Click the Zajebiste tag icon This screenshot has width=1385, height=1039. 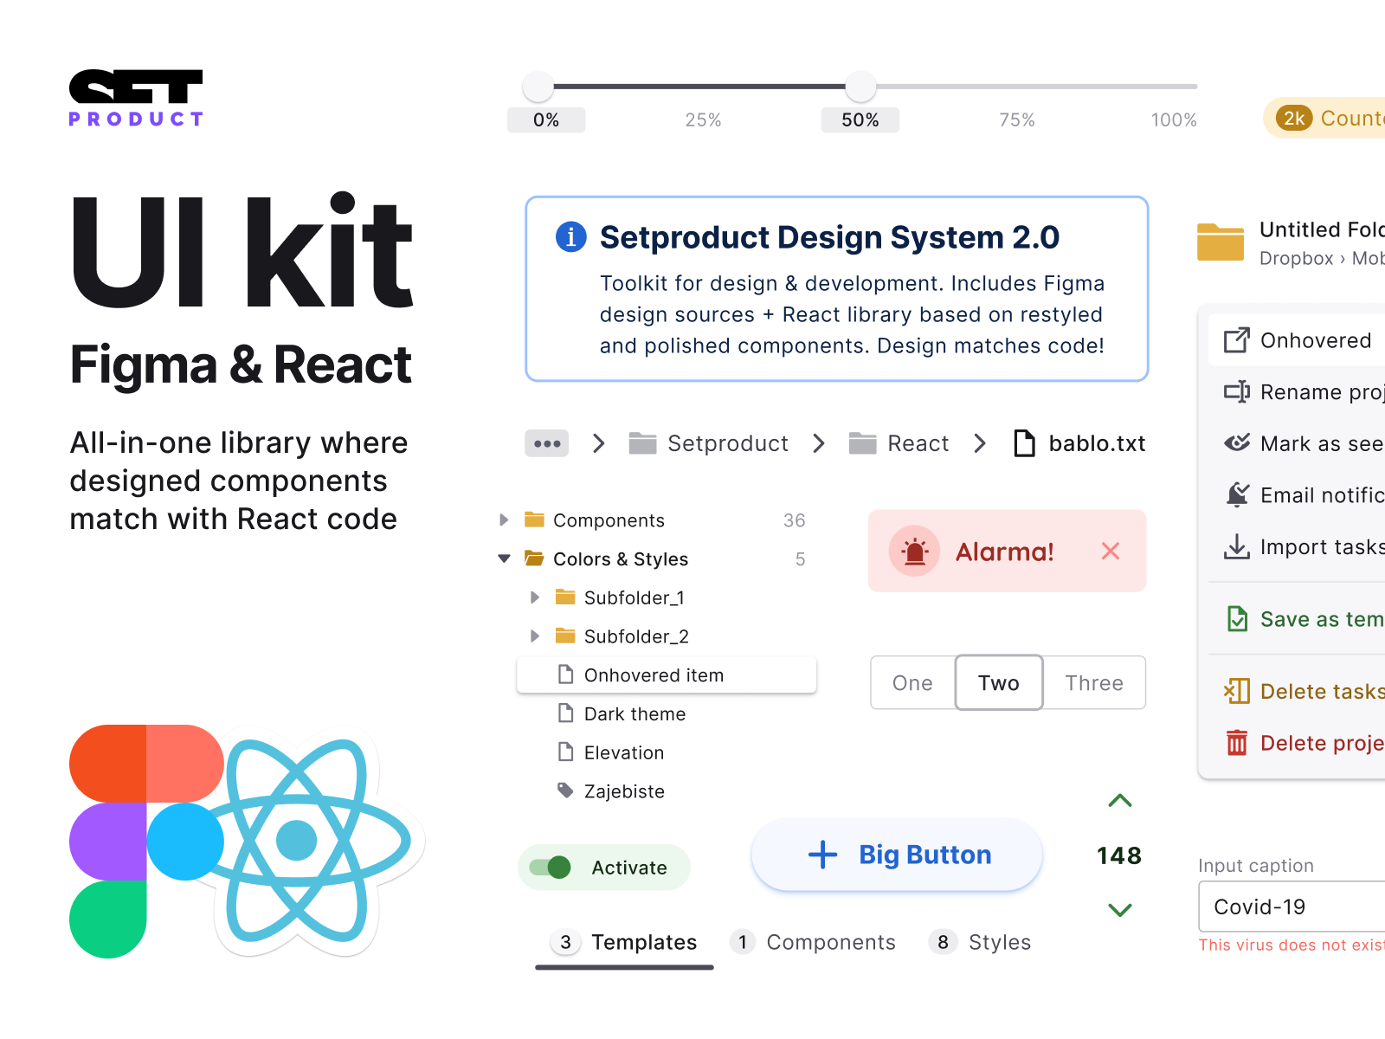(565, 791)
